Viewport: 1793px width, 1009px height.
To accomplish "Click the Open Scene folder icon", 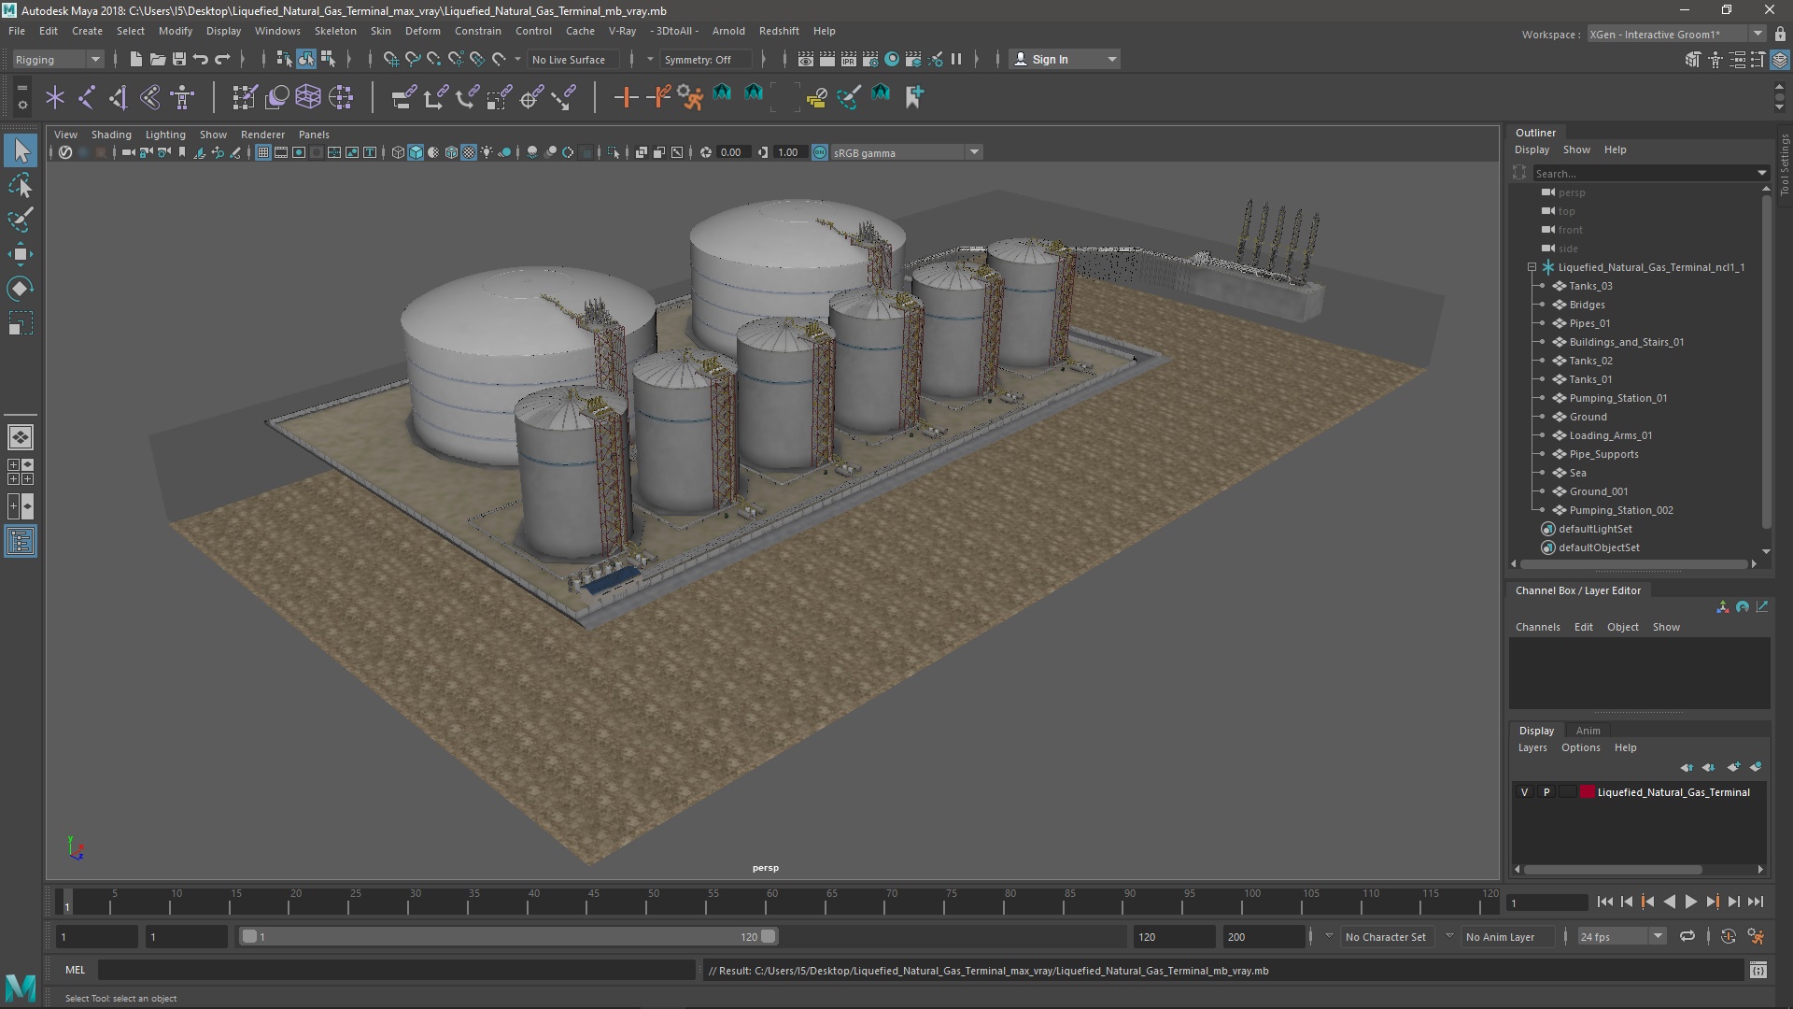I will coord(157,59).
